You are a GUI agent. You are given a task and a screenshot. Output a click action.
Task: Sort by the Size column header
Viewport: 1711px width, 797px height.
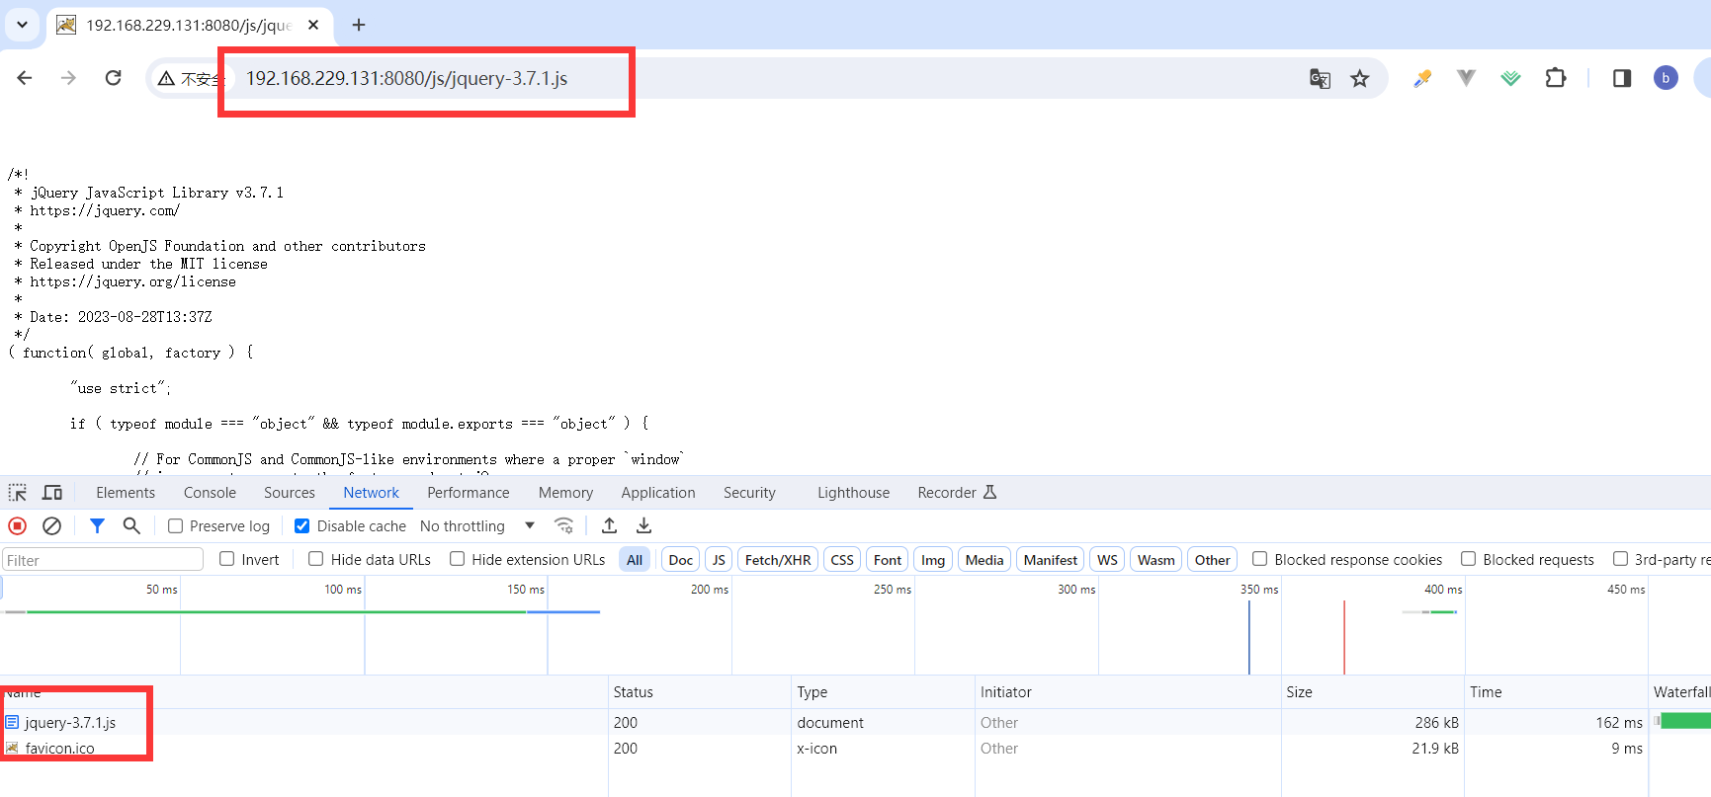coord(1372,691)
